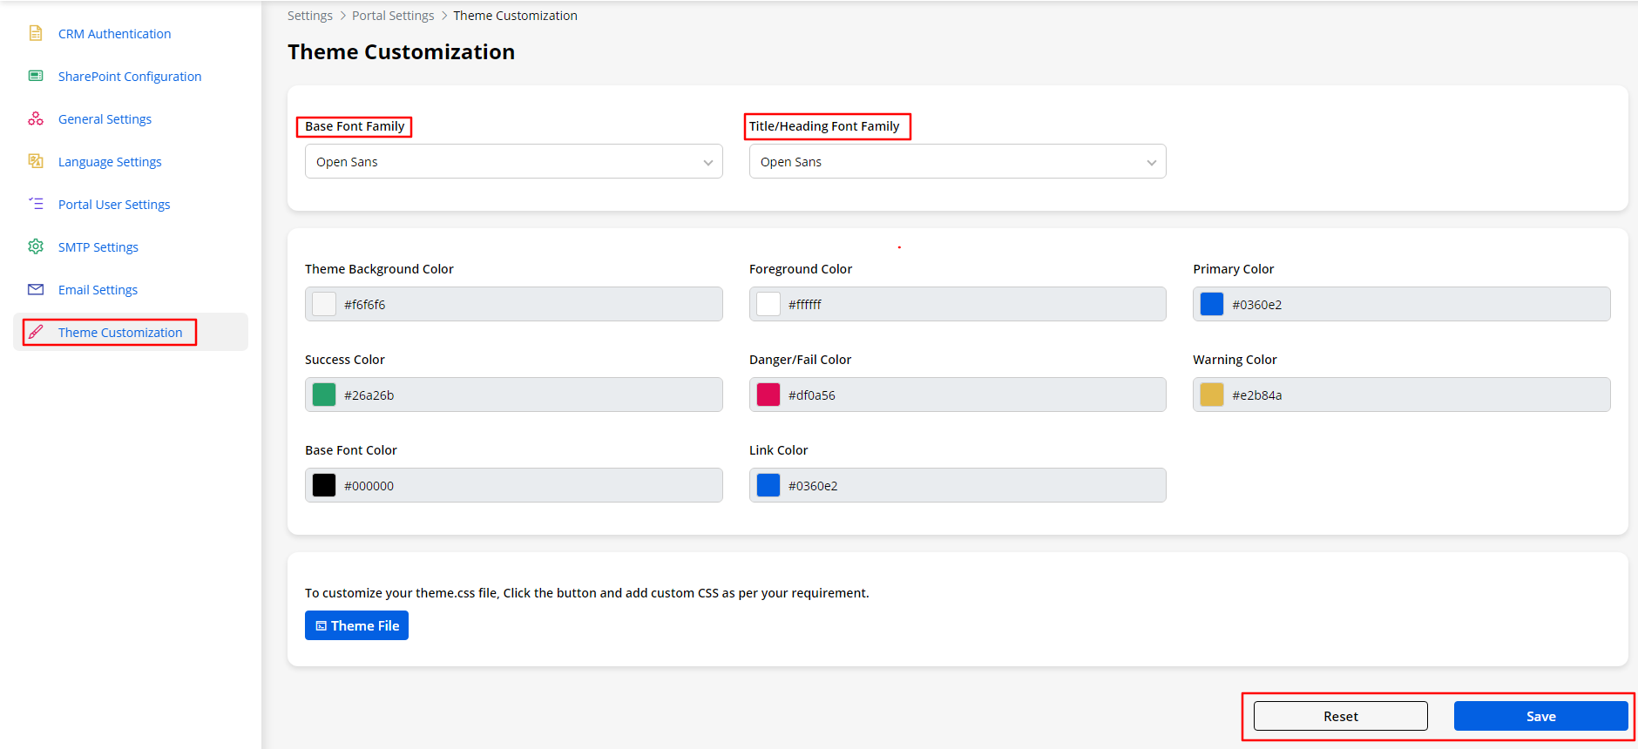
Task: Click the CRM Authentication document icon
Action: [36, 33]
